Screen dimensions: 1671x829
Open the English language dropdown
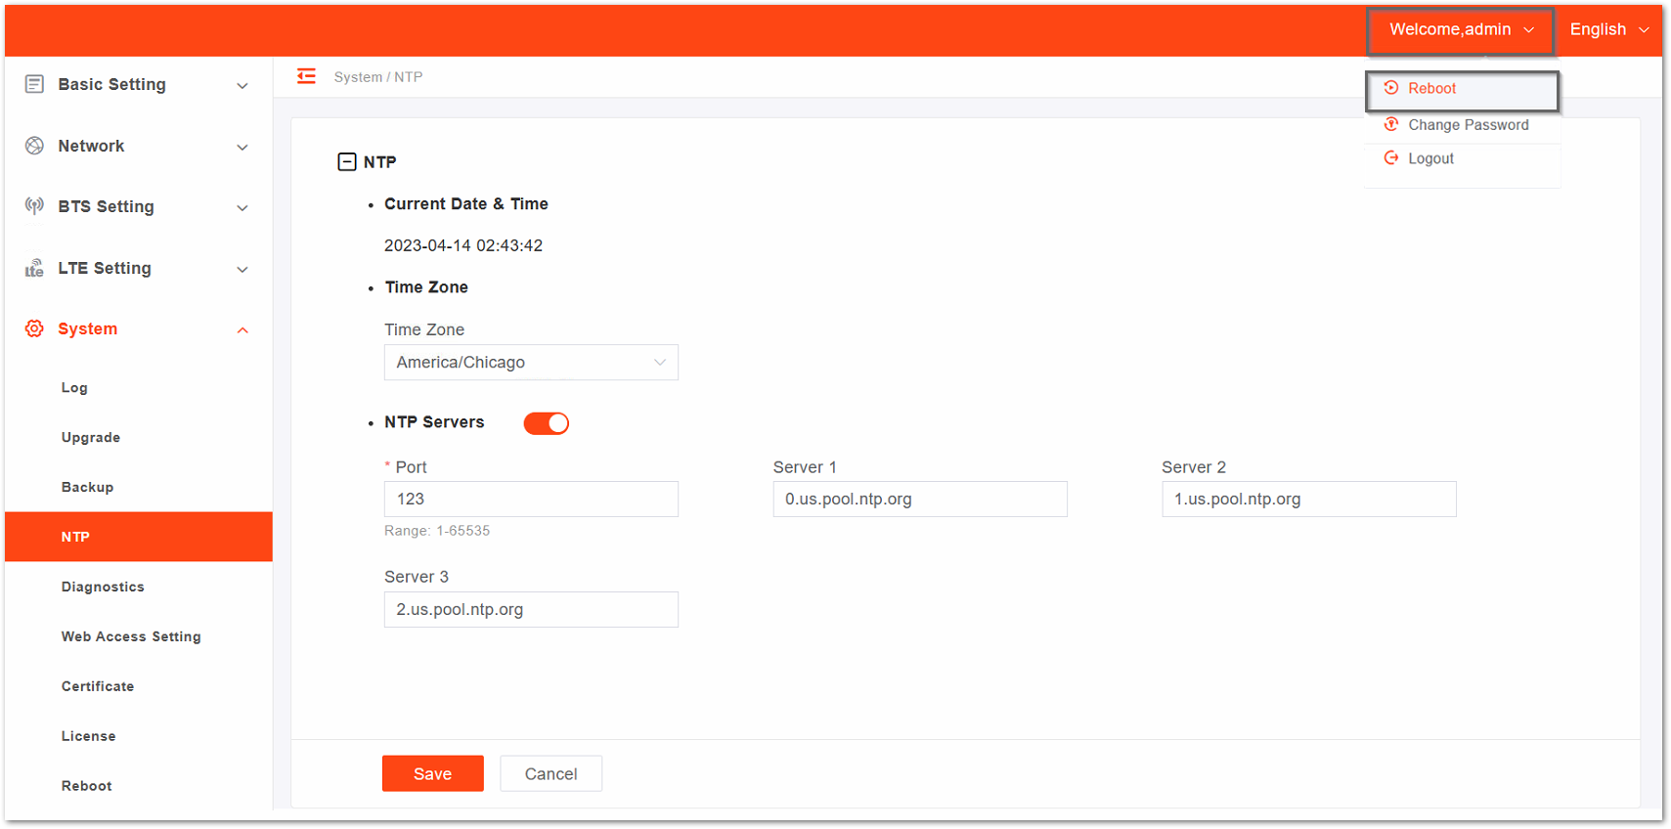pyautogui.click(x=1609, y=30)
